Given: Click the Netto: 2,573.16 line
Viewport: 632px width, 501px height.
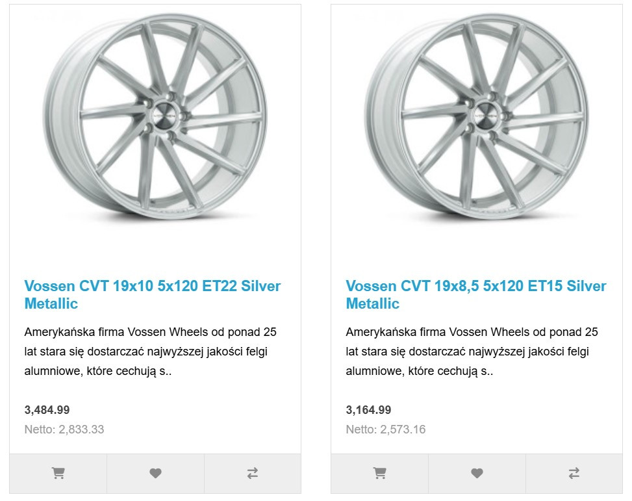Looking at the screenshot, I should coord(386,430).
